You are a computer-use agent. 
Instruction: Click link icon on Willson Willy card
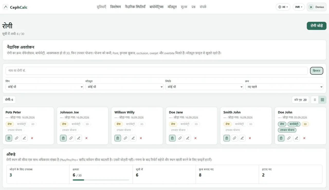(x=125, y=138)
